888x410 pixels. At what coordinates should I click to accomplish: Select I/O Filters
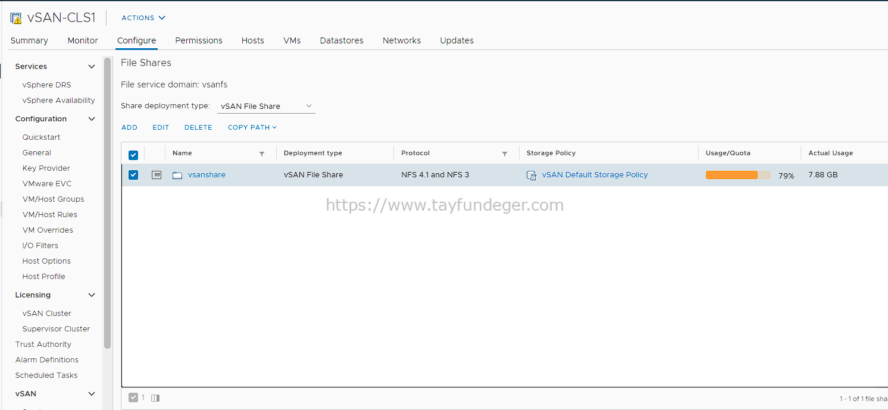pyautogui.click(x=40, y=246)
